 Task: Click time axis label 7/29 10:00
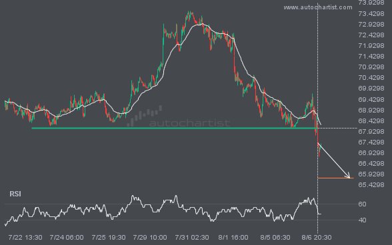(150, 238)
